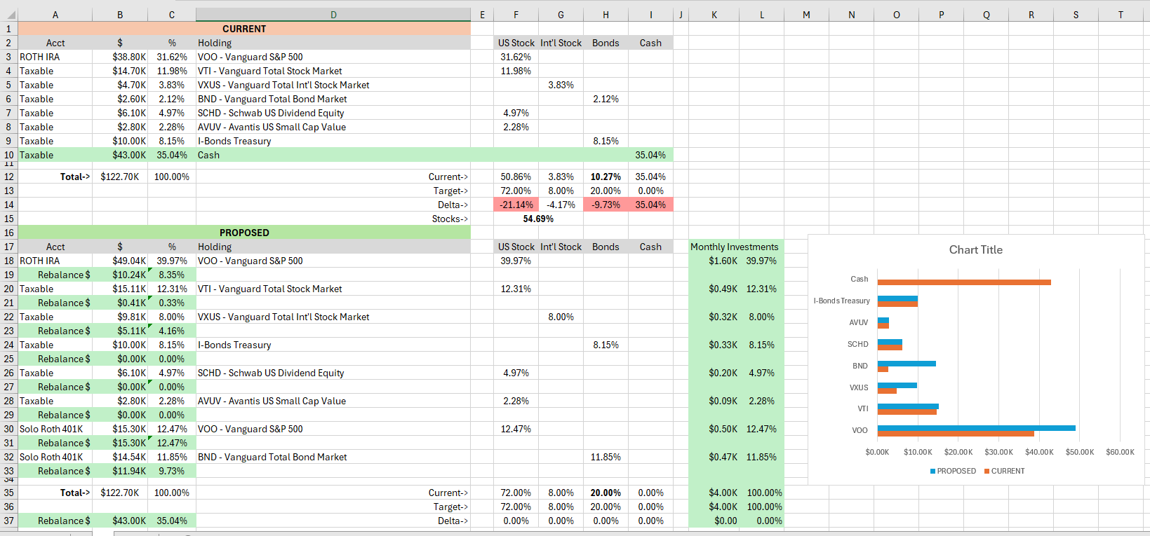This screenshot has width=1150, height=536.
Task: Click the -9.73% Bonds delta cell
Action: point(606,205)
